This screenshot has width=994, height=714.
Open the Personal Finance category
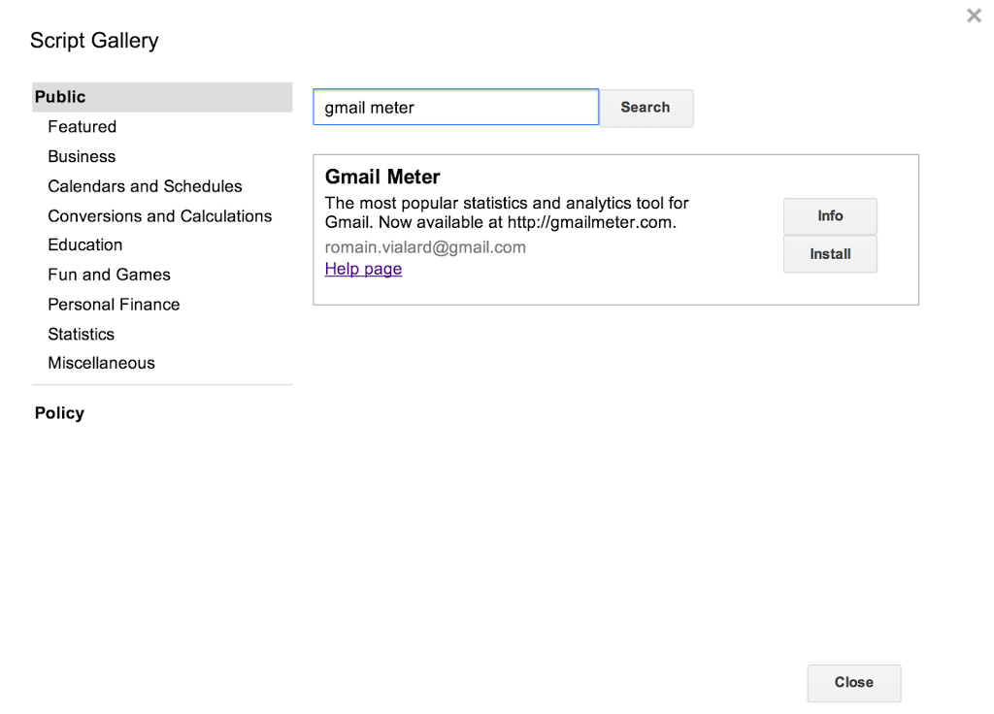(115, 305)
